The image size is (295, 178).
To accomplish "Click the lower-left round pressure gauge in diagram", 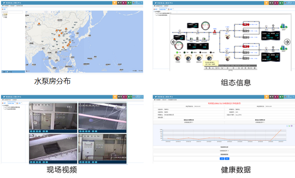I will click(x=179, y=45).
